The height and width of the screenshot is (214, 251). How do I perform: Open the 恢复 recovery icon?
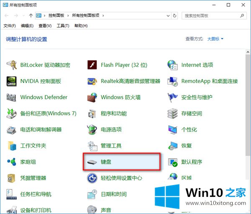point(172,146)
